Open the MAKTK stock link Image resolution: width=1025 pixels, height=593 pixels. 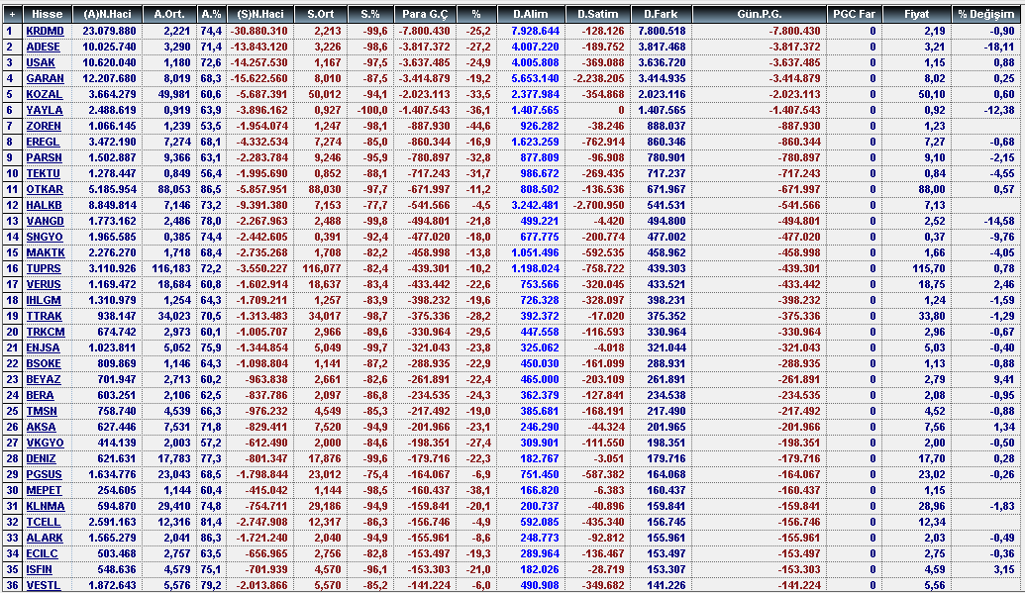coord(46,253)
